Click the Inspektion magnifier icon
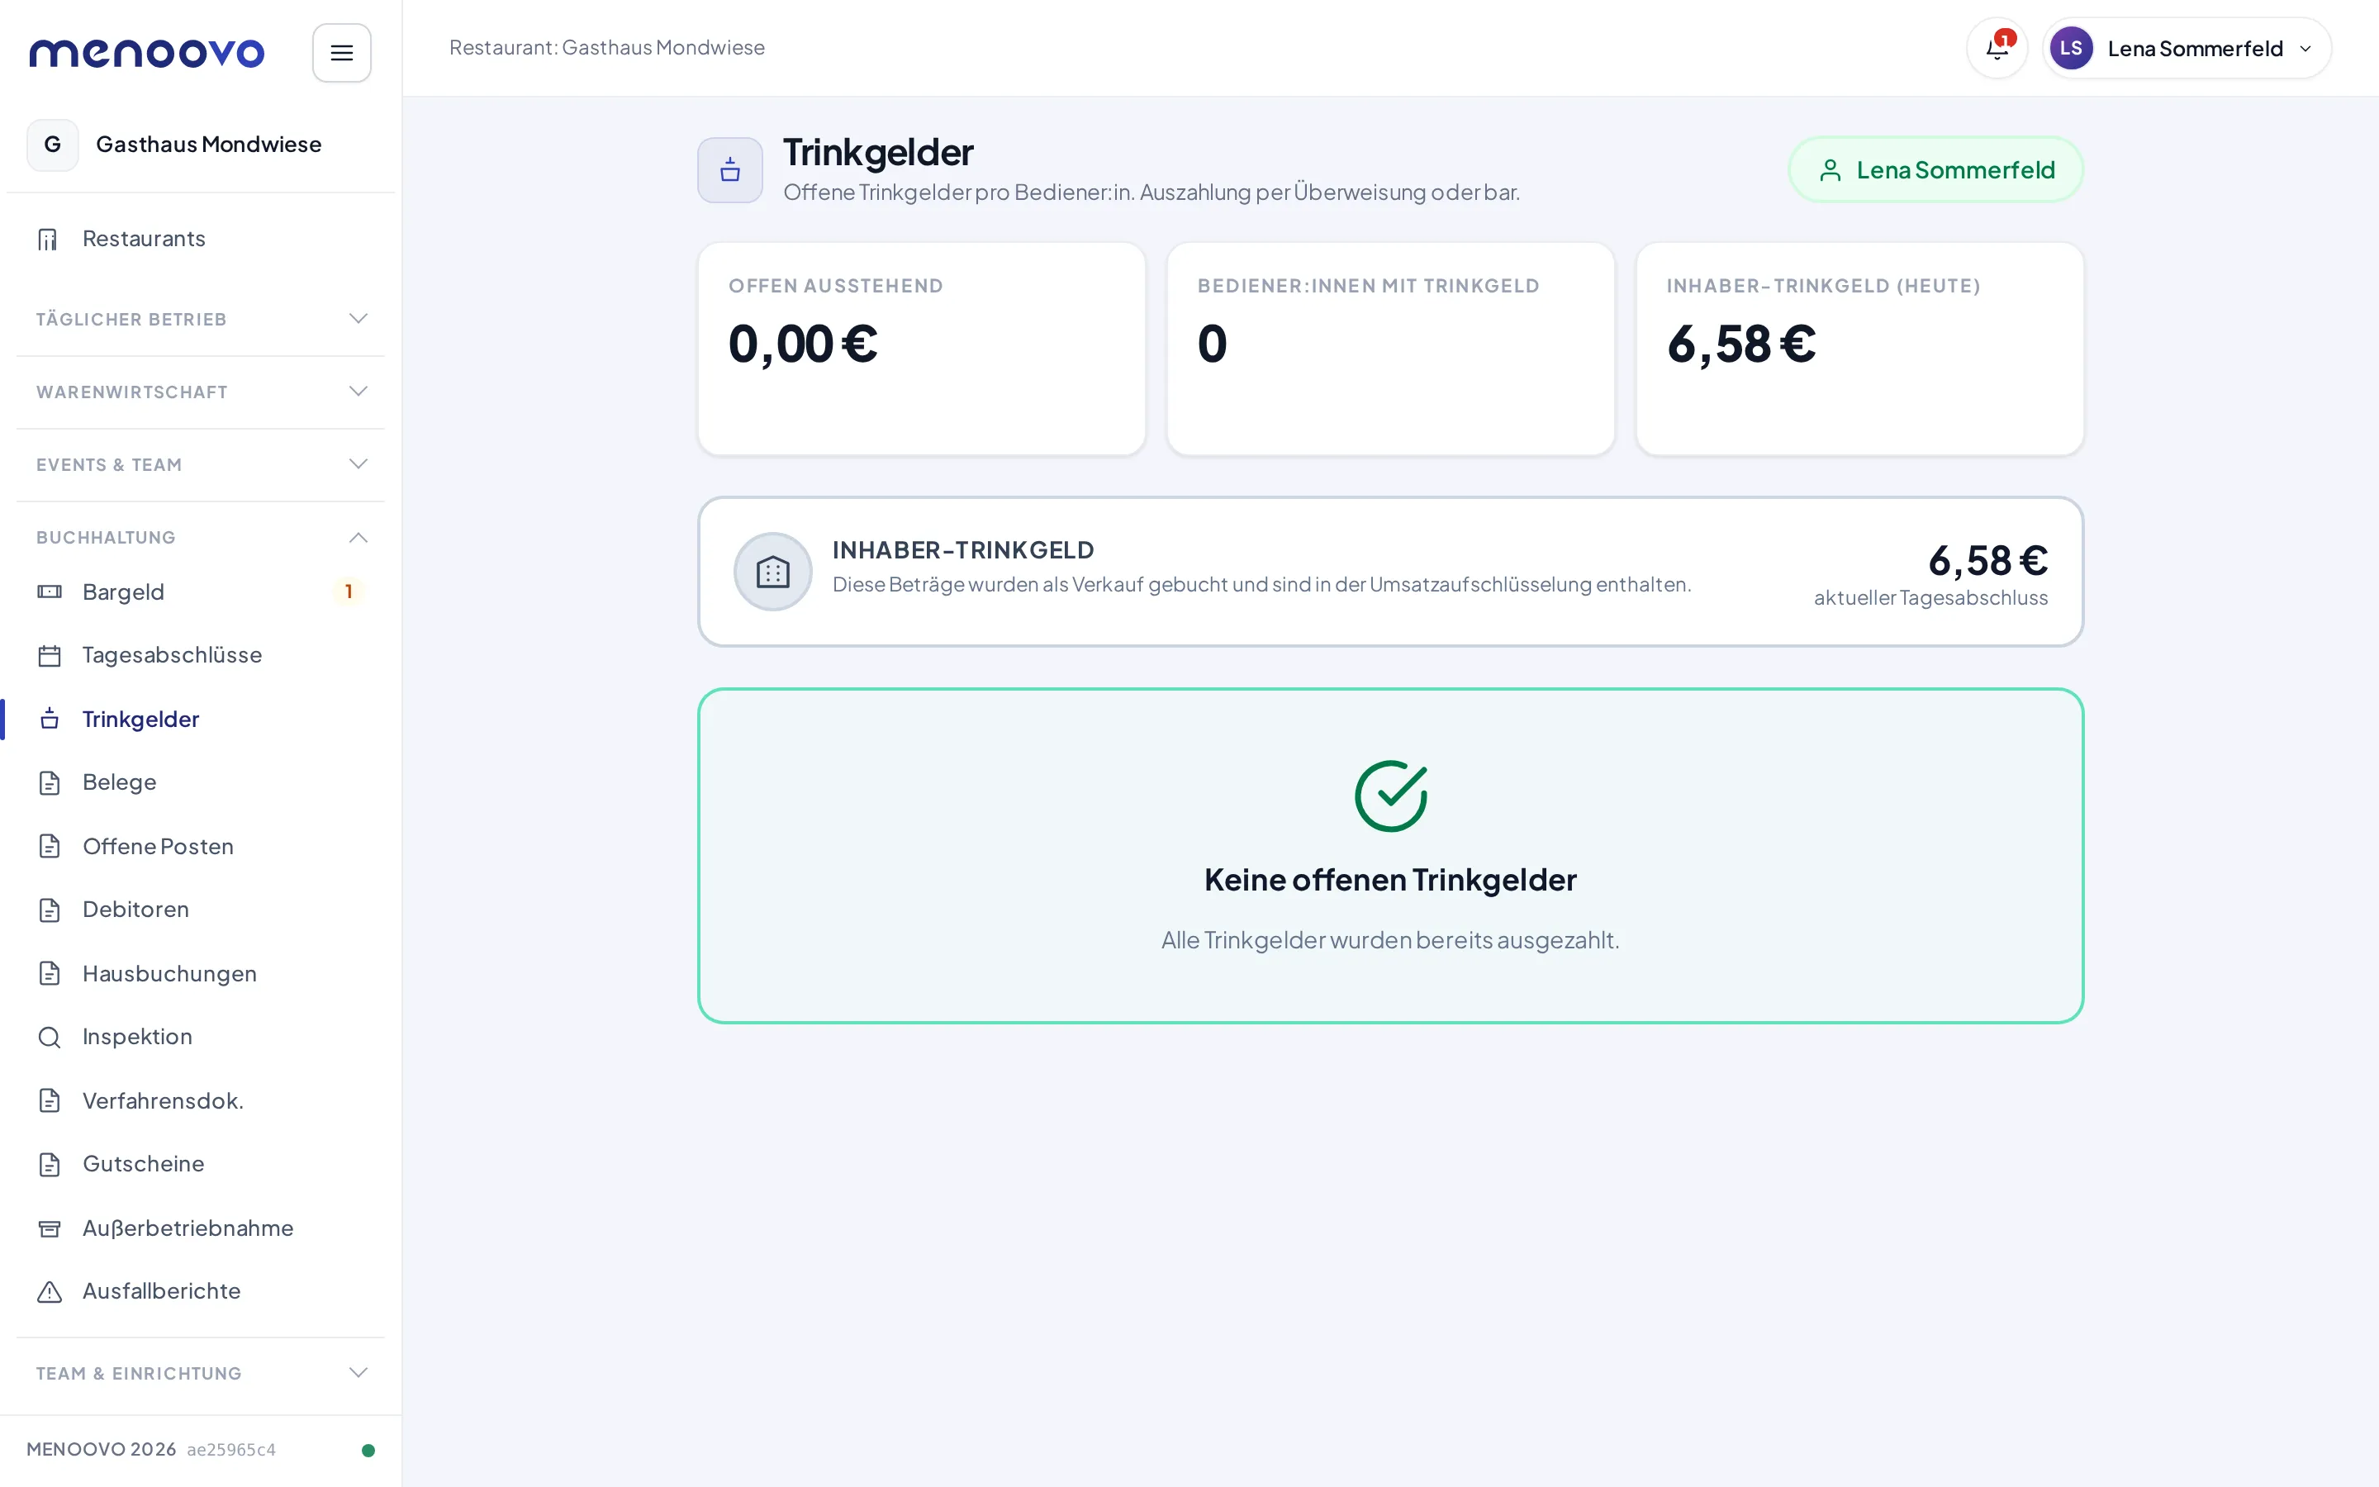 [50, 1037]
